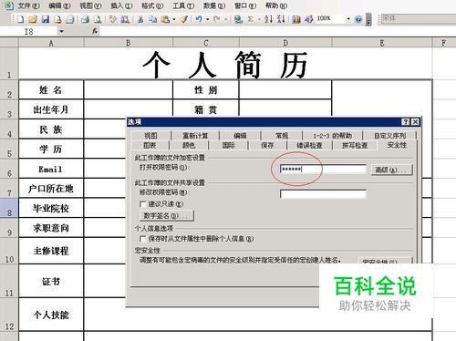The image size is (456, 341).
Task: Click the New workbook icon
Action: (21, 19)
